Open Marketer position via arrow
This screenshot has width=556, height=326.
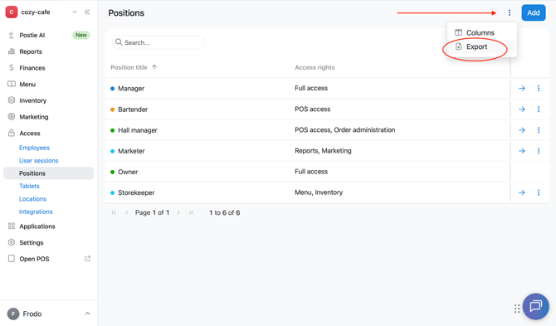click(x=522, y=151)
